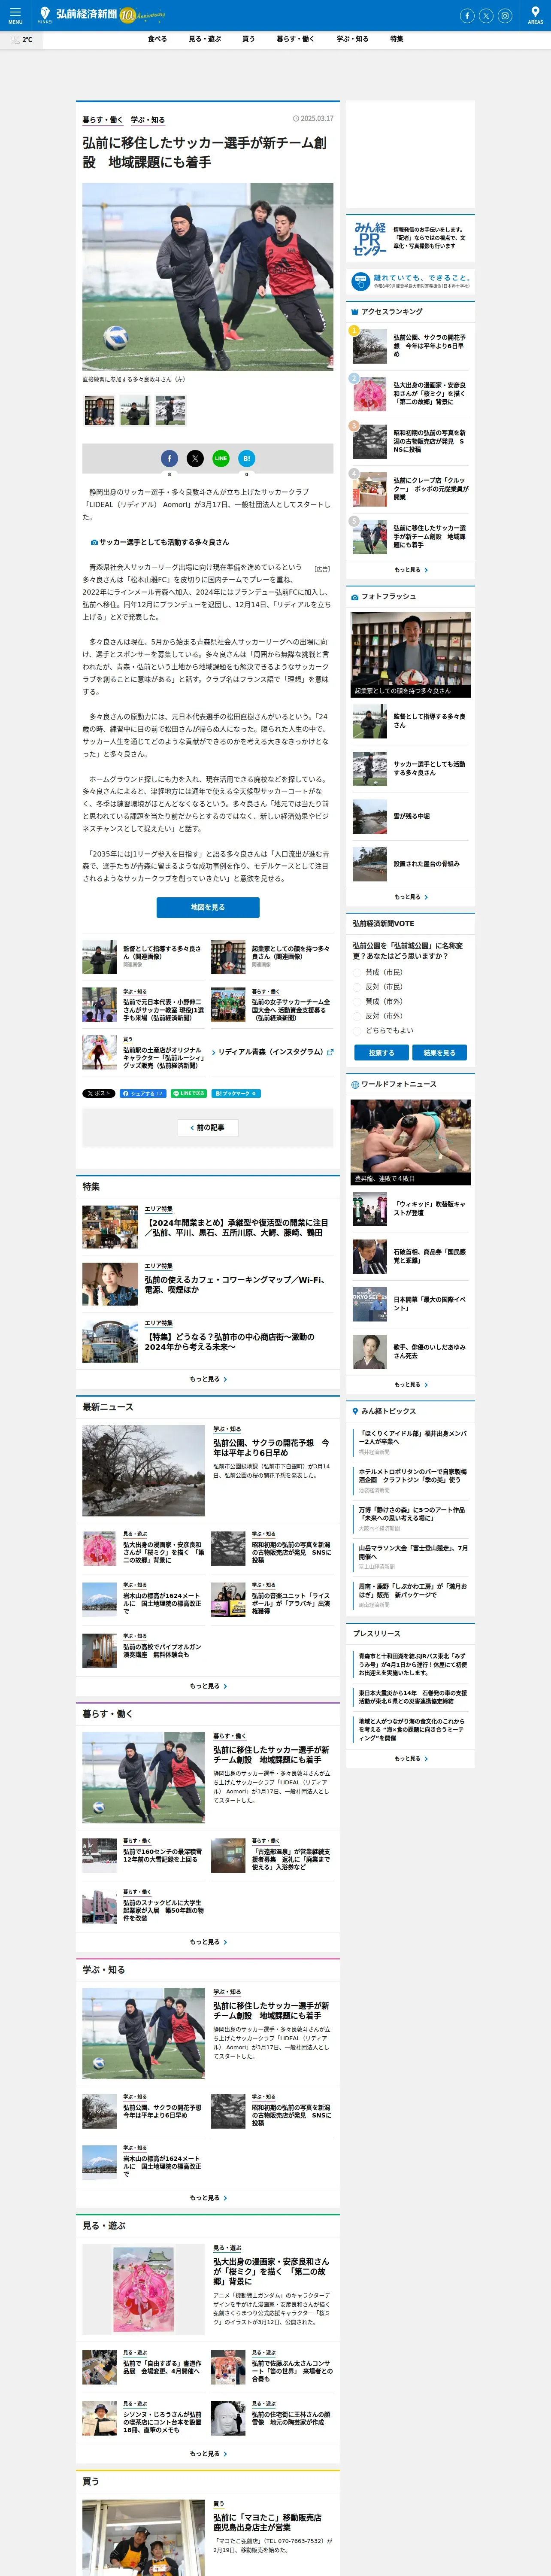This screenshot has width=551, height=2576.
Task: Expand もっと見る under 最新ニュース section
Action: click(208, 1686)
